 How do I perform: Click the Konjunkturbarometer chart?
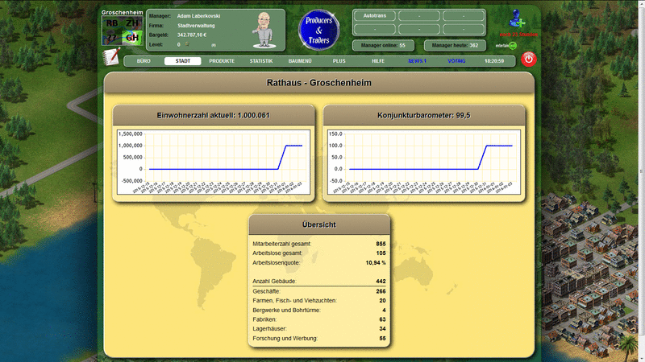424,162
